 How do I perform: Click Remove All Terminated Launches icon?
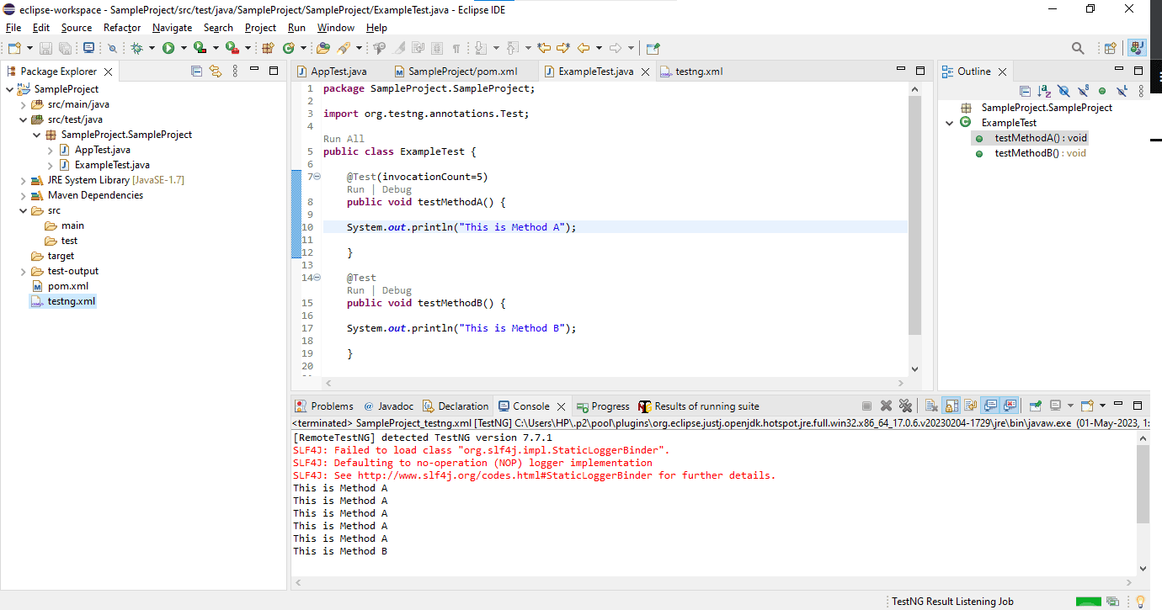(x=905, y=406)
